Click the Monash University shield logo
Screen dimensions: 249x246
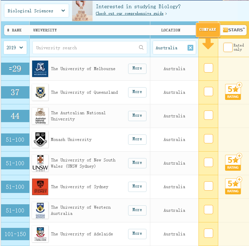40,140
